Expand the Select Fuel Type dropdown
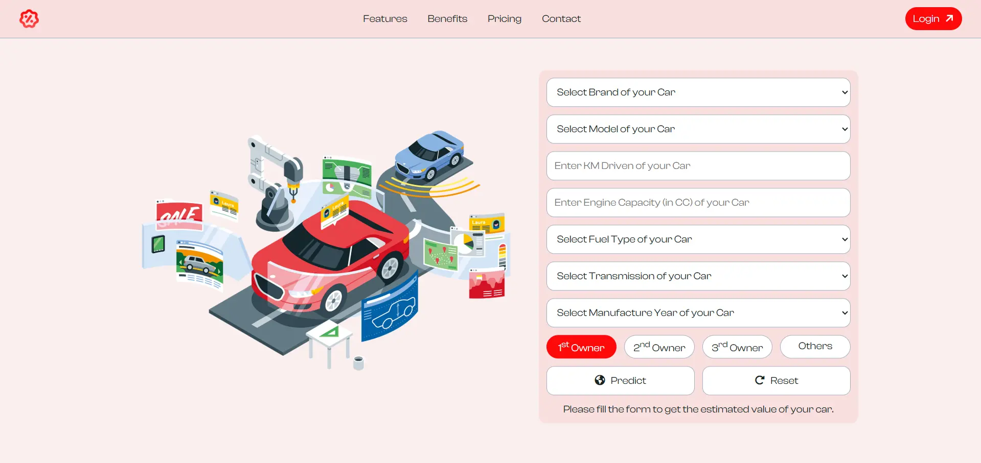The width and height of the screenshot is (981, 463). pyautogui.click(x=698, y=239)
